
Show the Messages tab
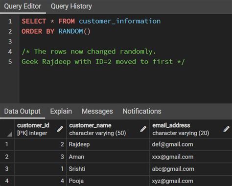tap(97, 112)
